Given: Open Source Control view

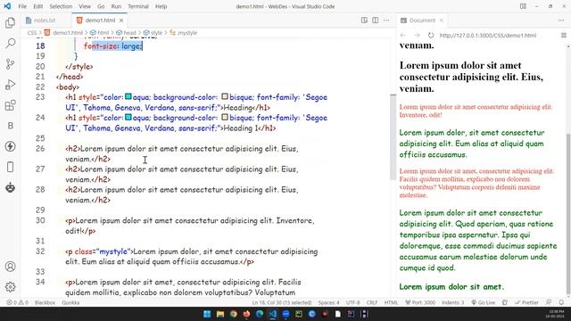Looking at the screenshot, I should coord(10,64).
